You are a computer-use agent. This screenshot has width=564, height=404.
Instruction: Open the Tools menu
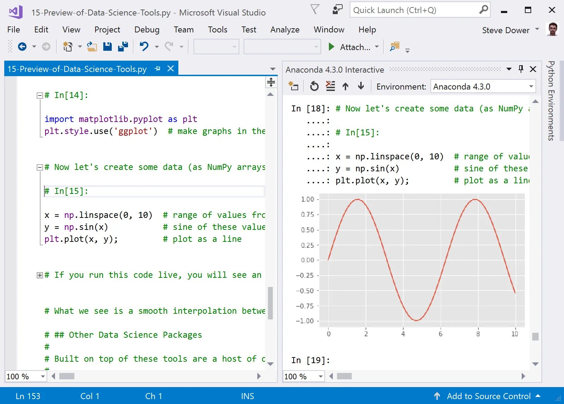point(217,30)
